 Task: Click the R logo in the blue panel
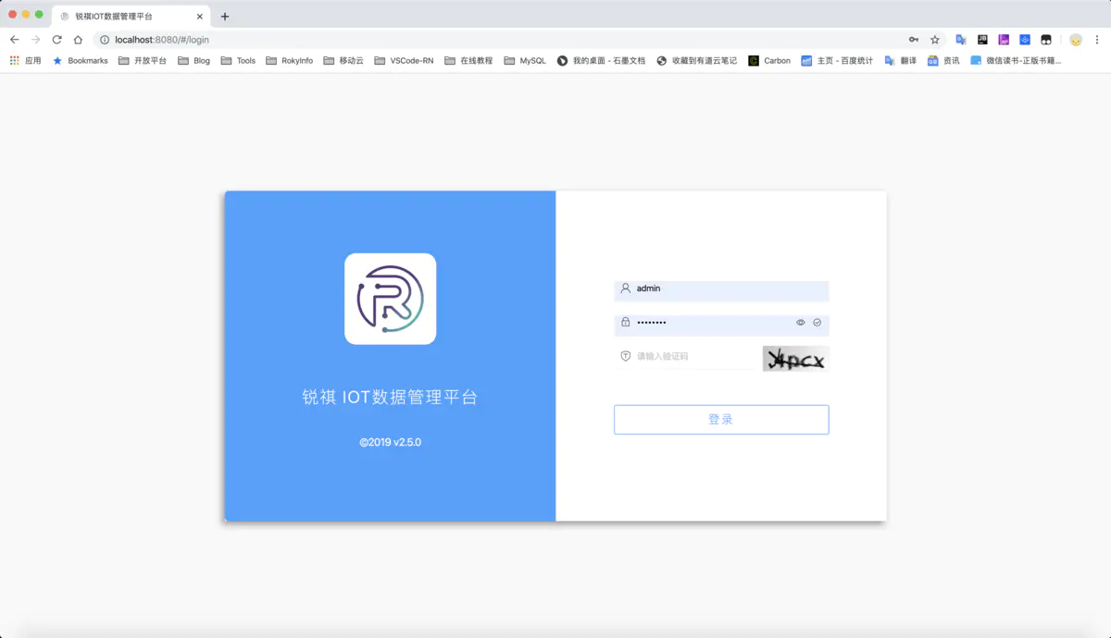390,299
